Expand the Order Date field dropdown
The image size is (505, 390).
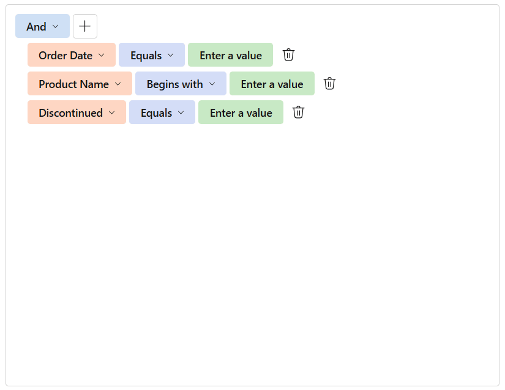point(71,54)
